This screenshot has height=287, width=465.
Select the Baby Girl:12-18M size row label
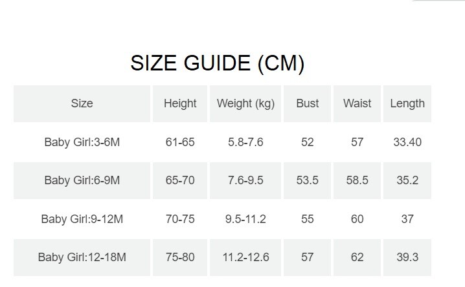pyautogui.click(x=82, y=257)
